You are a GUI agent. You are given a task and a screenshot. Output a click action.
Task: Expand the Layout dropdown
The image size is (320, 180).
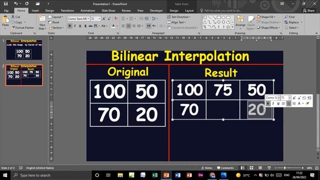click(x=55, y=16)
